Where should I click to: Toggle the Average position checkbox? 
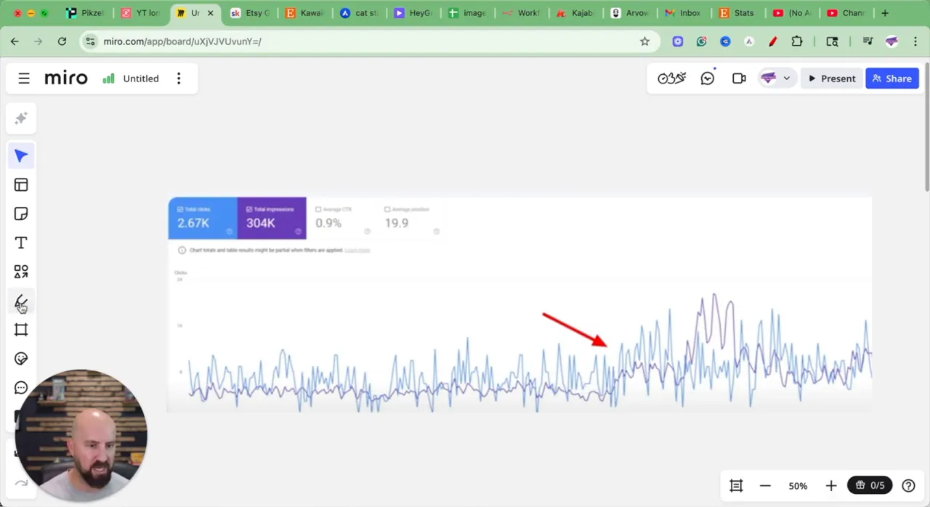coord(387,209)
